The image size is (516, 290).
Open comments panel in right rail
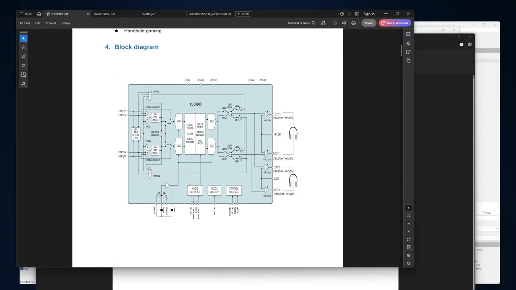[408, 43]
